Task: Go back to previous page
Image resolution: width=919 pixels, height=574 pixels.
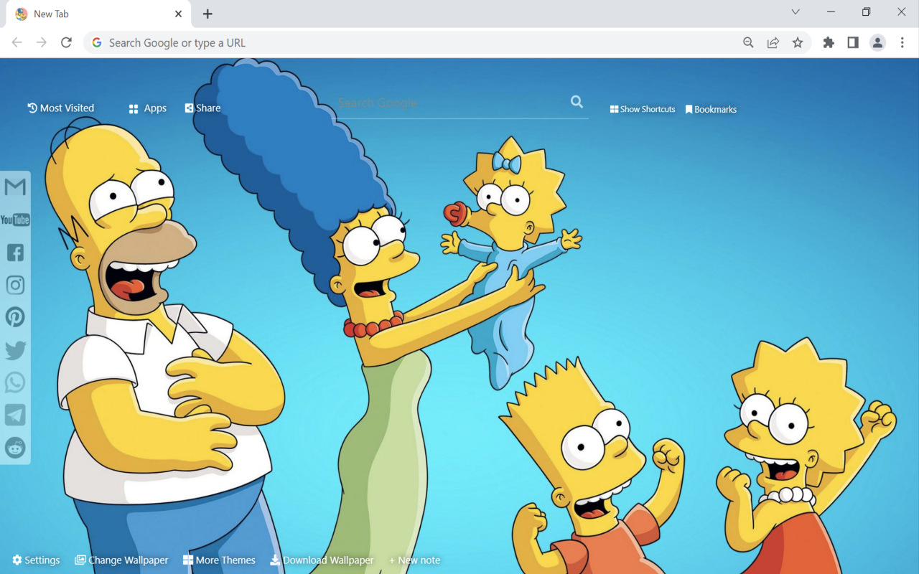Action: (x=17, y=43)
